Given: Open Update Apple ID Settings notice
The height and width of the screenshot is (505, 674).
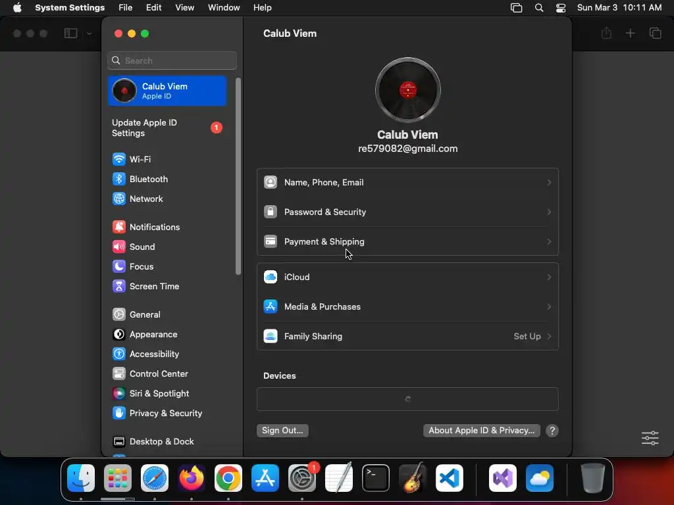Looking at the screenshot, I should tap(167, 128).
